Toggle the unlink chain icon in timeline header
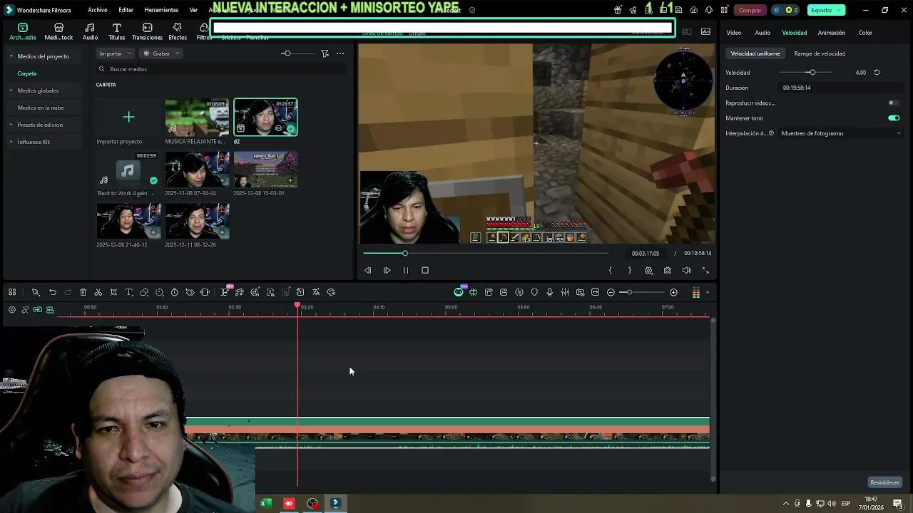The image size is (913, 513). (25, 309)
